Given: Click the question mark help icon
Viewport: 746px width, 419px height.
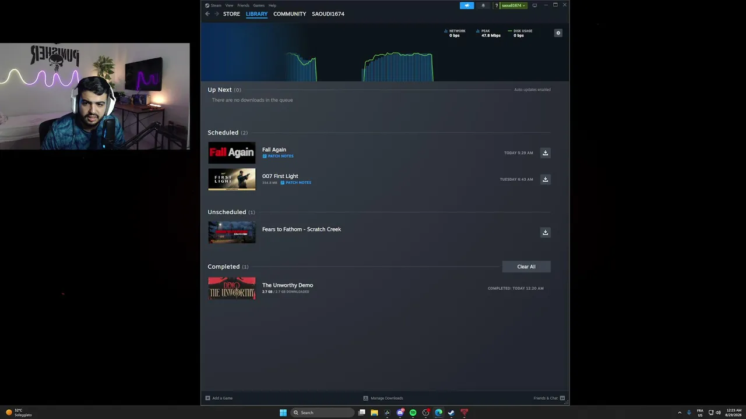Looking at the screenshot, I should pos(497,6).
